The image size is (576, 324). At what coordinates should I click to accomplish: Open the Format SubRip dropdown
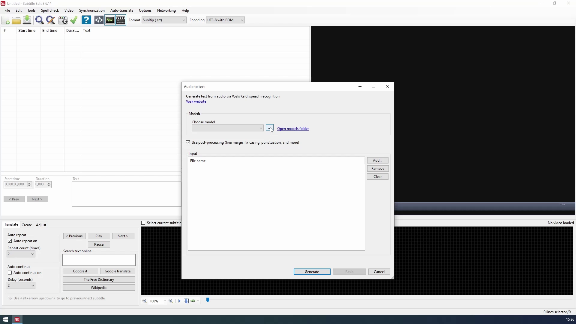pos(184,20)
